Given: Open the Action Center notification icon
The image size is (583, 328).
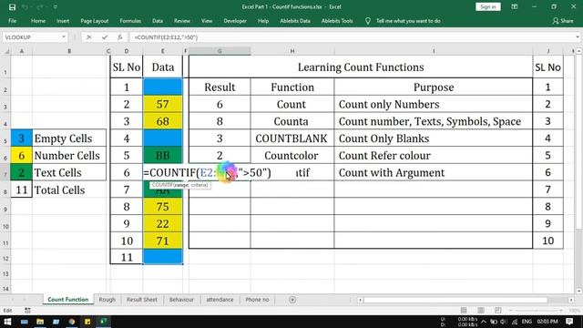Looking at the screenshot, I should [x=569, y=322].
